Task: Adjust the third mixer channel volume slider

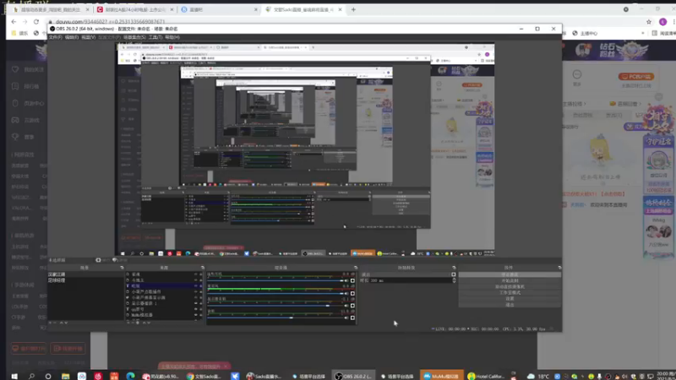Action: click(x=275, y=306)
